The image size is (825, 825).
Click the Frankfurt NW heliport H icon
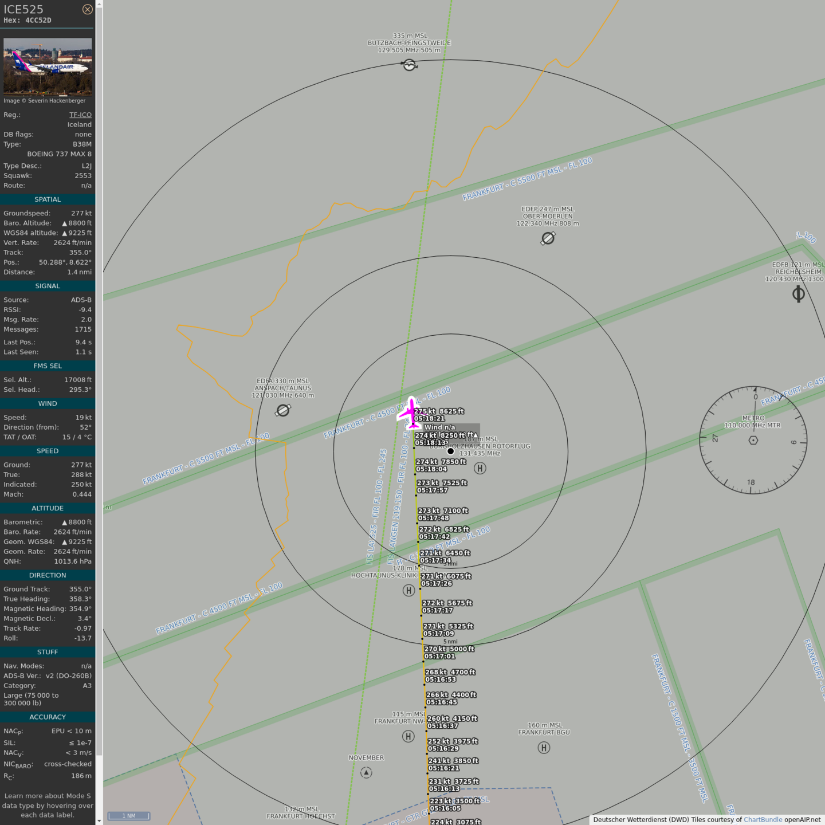click(408, 736)
